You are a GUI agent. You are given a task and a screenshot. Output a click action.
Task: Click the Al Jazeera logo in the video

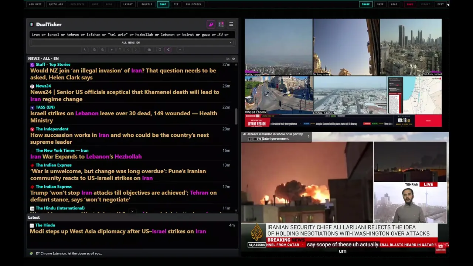pyautogui.click(x=257, y=235)
